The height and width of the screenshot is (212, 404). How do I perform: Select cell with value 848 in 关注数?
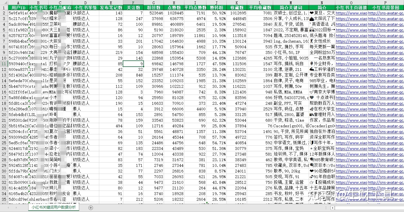tap(133, 75)
